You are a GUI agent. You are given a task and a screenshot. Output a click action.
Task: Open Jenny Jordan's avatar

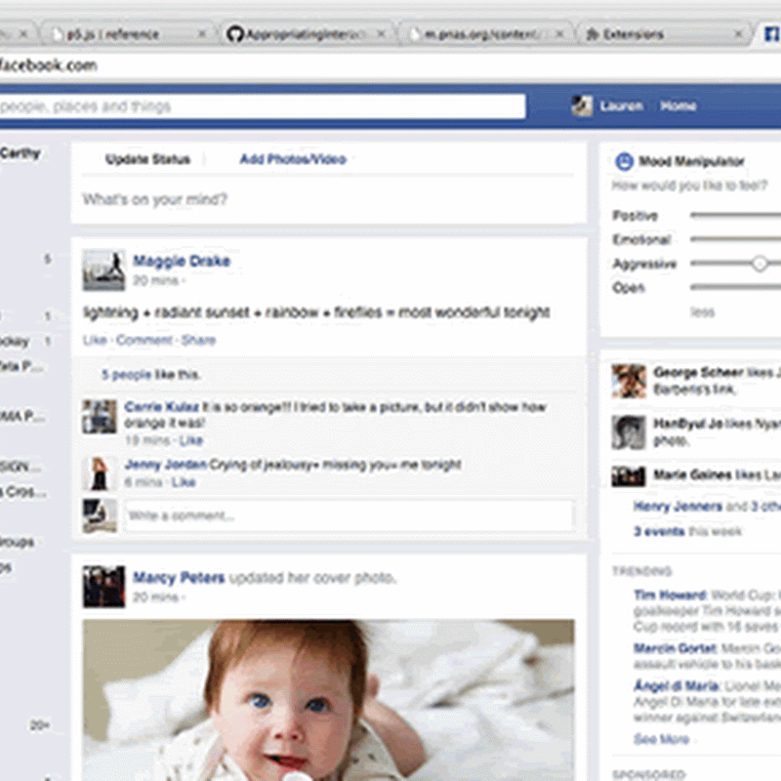point(100,473)
